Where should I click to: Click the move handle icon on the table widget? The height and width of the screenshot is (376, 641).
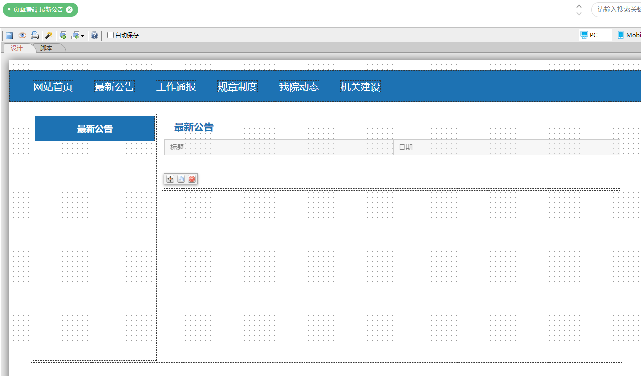pos(170,179)
